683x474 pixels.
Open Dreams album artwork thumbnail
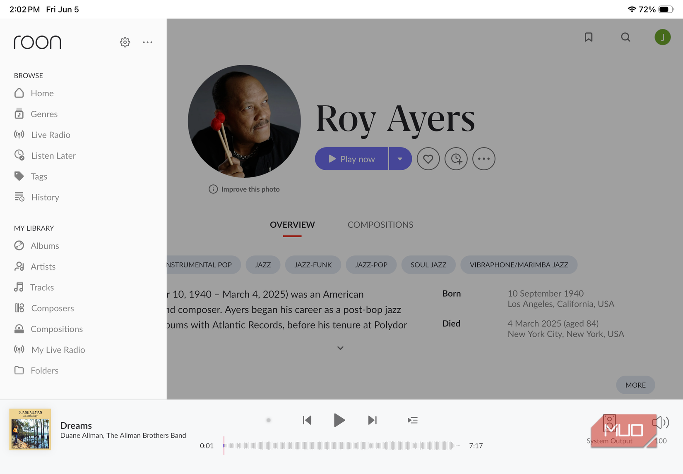[x=30, y=429]
